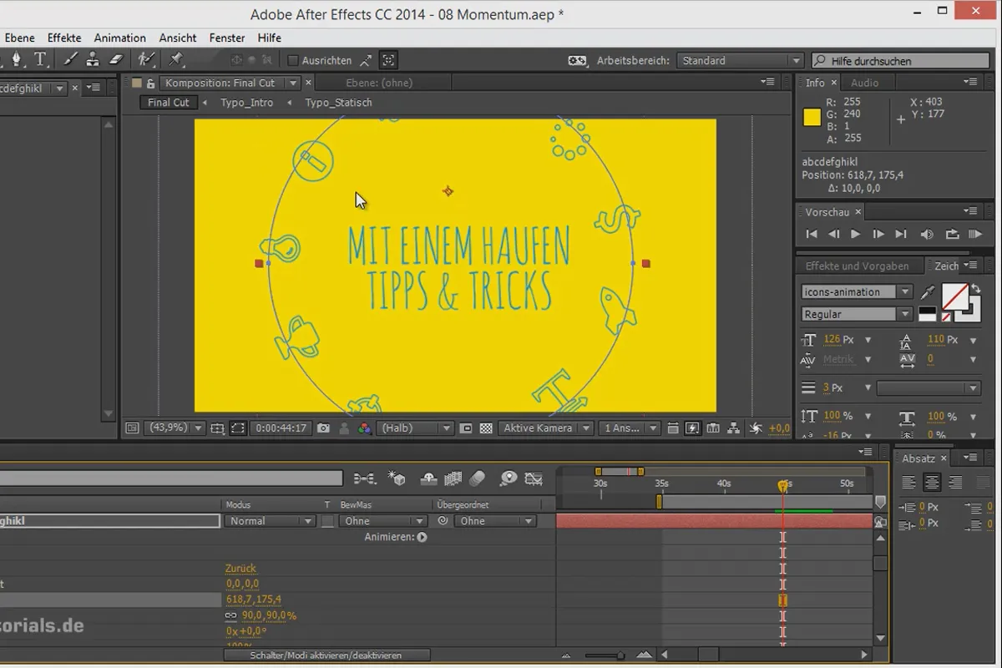The width and height of the screenshot is (1002, 668).
Task: Select the Type tool
Action: [x=40, y=59]
